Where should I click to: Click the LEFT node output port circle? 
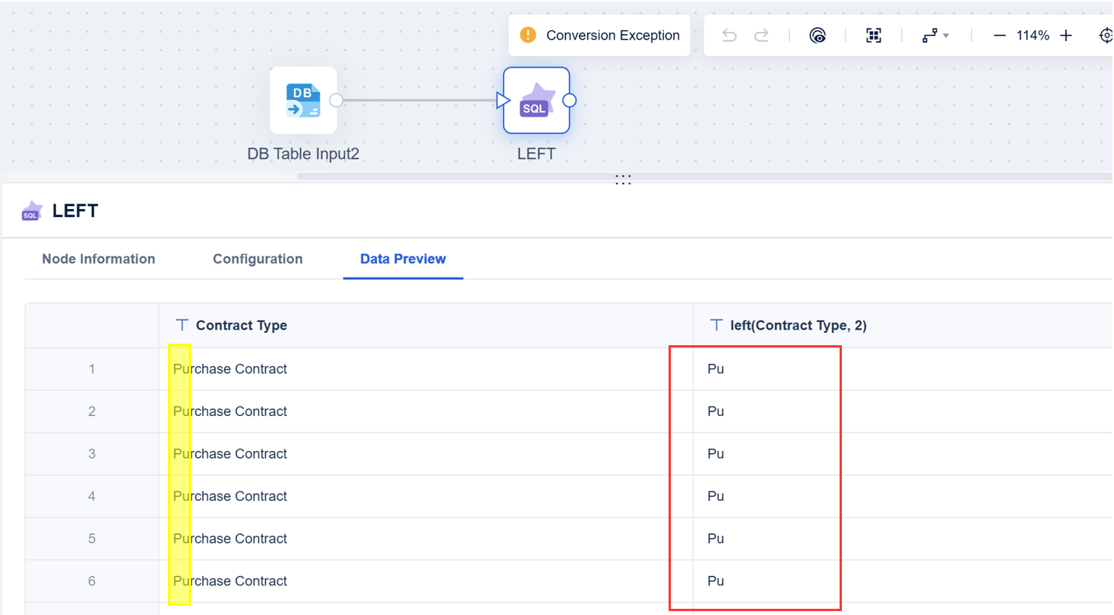point(569,100)
